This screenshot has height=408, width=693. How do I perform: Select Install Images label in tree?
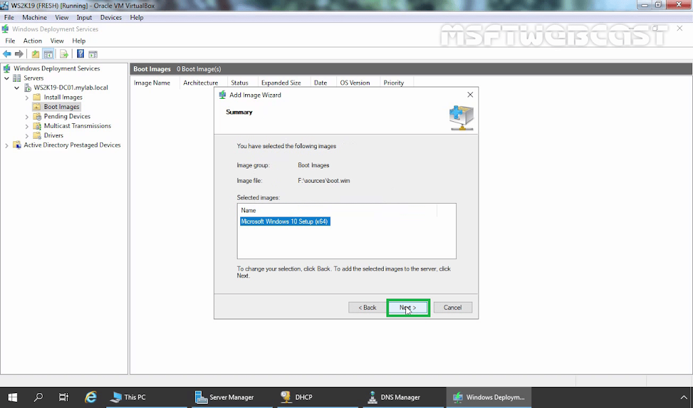pos(63,97)
